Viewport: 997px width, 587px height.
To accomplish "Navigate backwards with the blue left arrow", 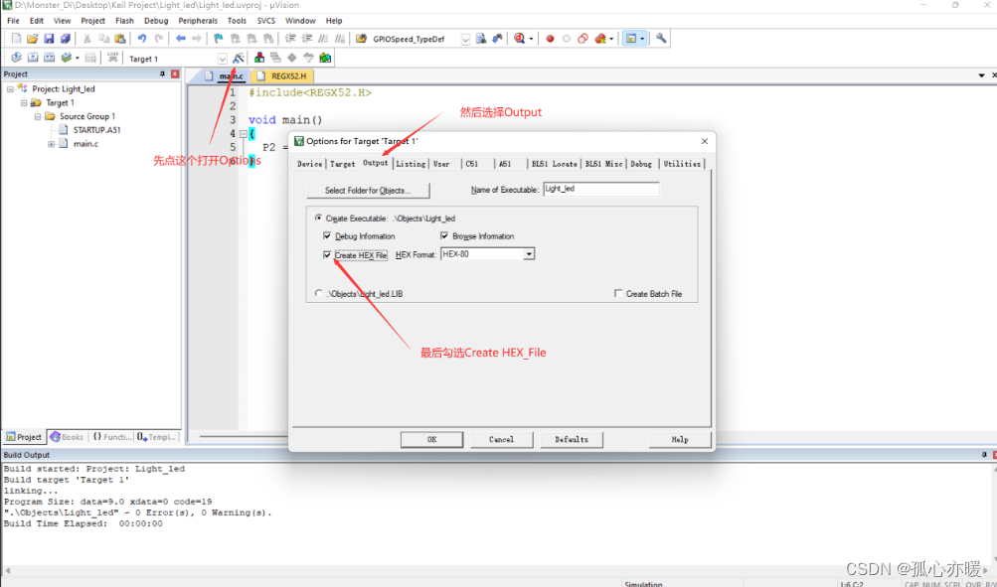I will [181, 39].
